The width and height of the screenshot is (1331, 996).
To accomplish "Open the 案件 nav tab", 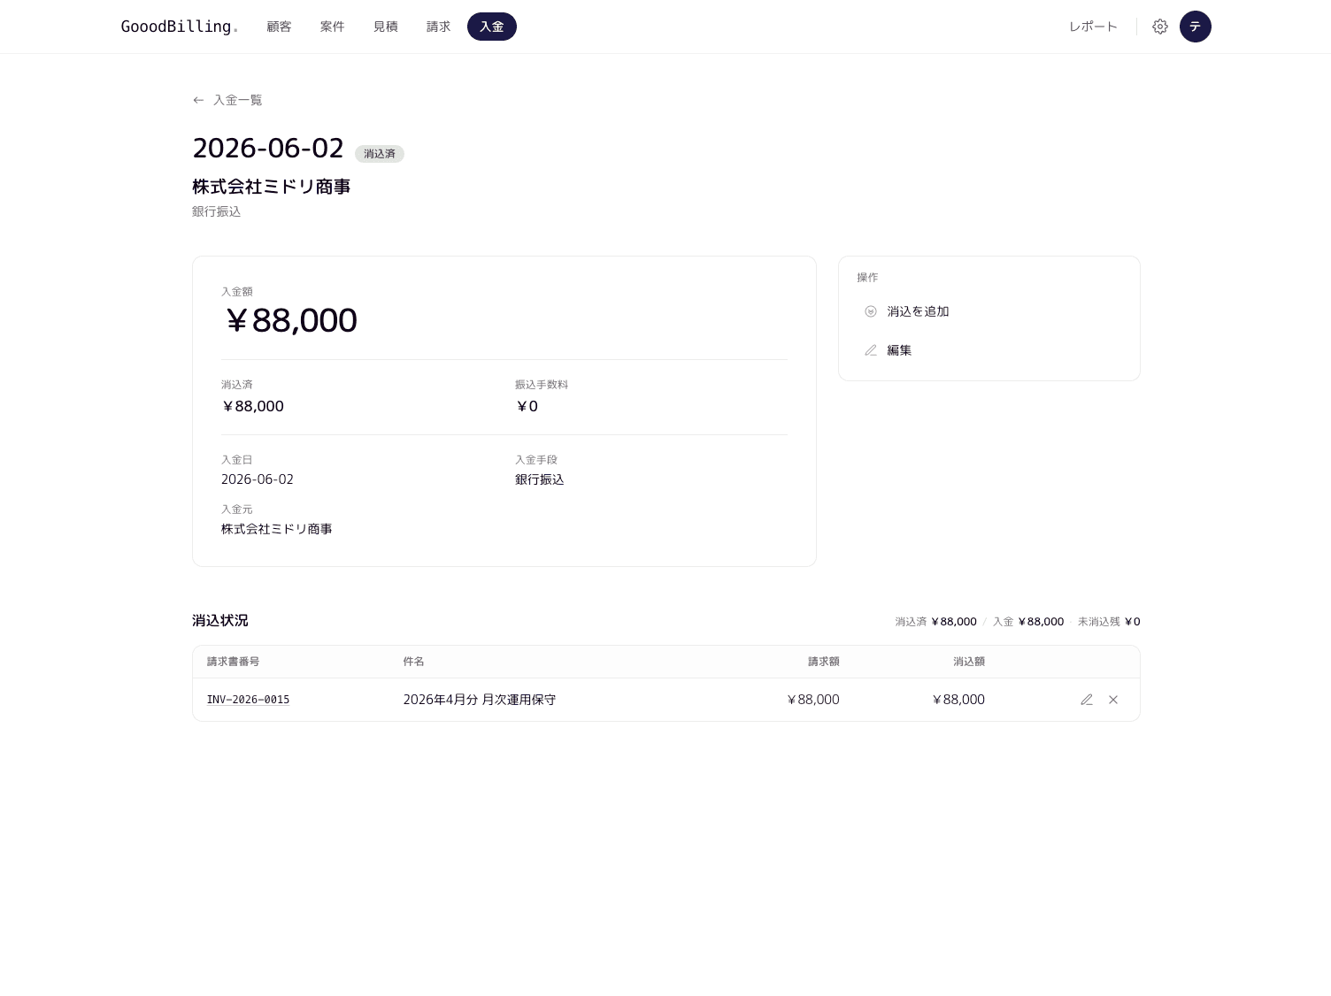I will point(333,27).
